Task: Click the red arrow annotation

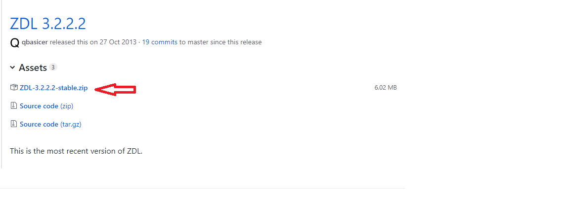Action: (x=115, y=89)
